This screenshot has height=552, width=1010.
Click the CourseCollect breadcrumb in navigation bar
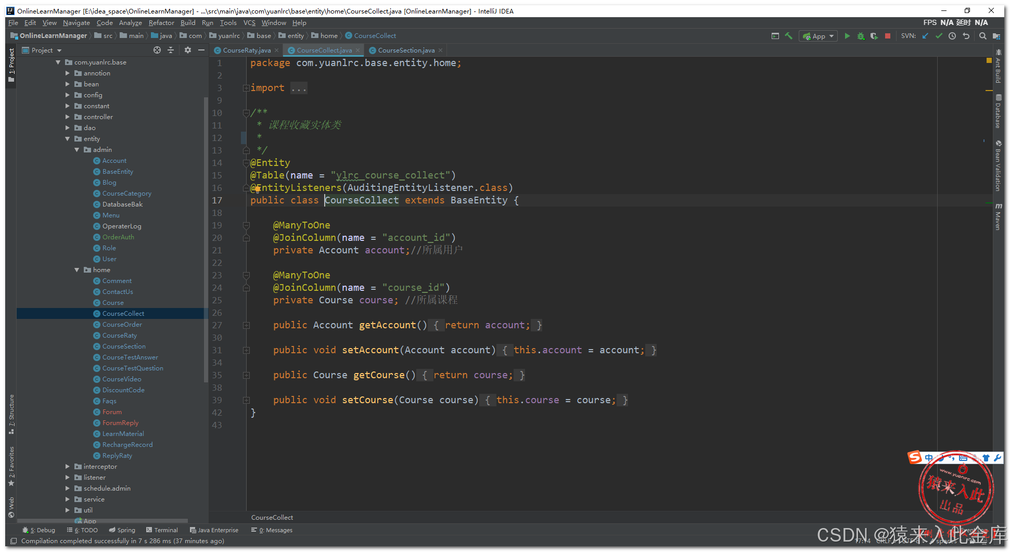pos(370,36)
